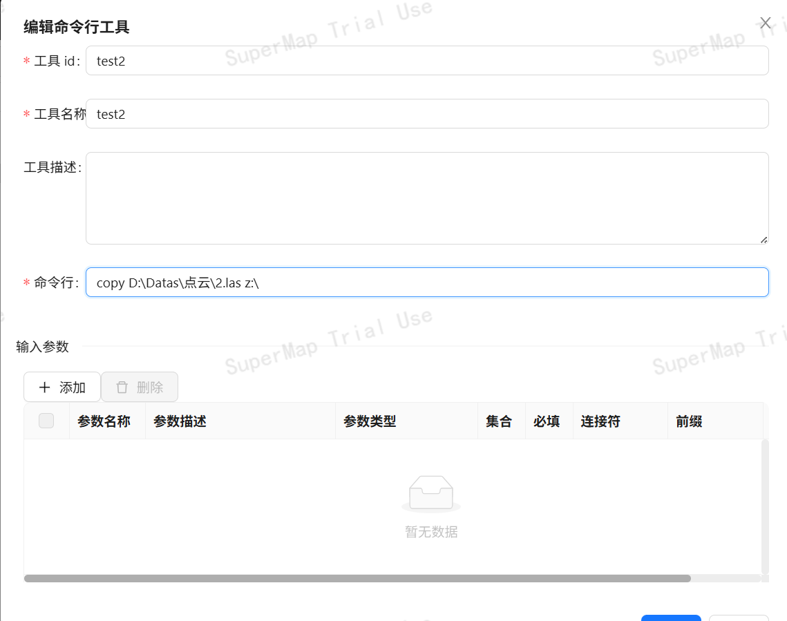Toggle the select-all checkbox in table header
The width and height of the screenshot is (787, 621).
[x=46, y=421]
